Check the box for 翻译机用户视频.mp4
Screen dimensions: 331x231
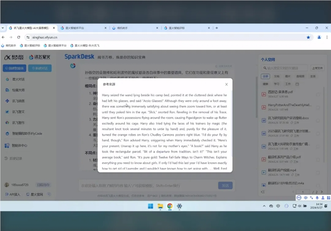[318, 173]
